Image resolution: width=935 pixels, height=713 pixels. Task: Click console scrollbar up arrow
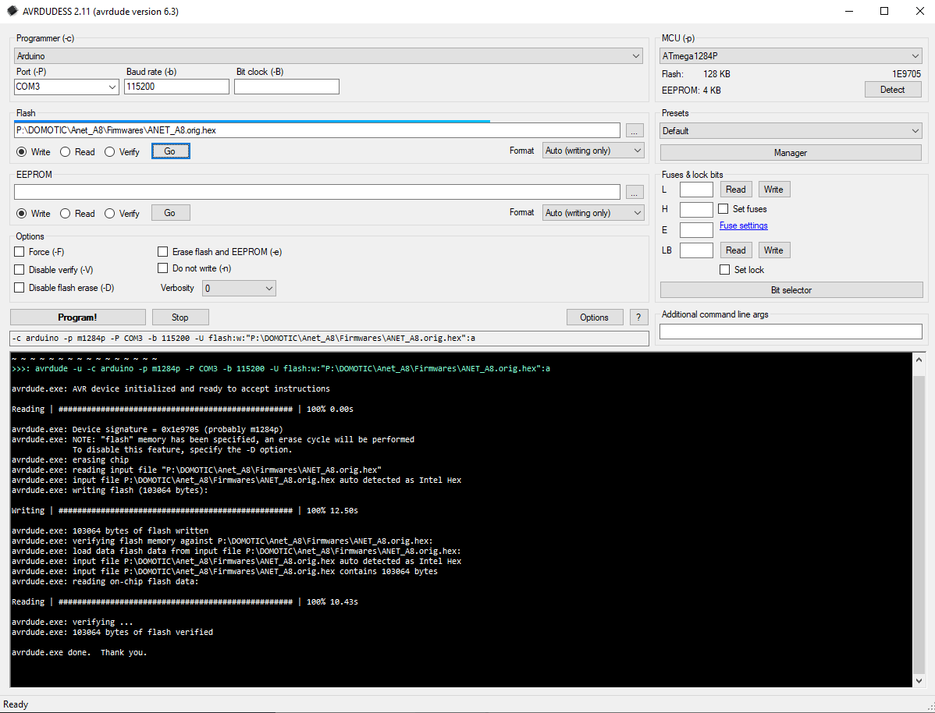(x=919, y=360)
